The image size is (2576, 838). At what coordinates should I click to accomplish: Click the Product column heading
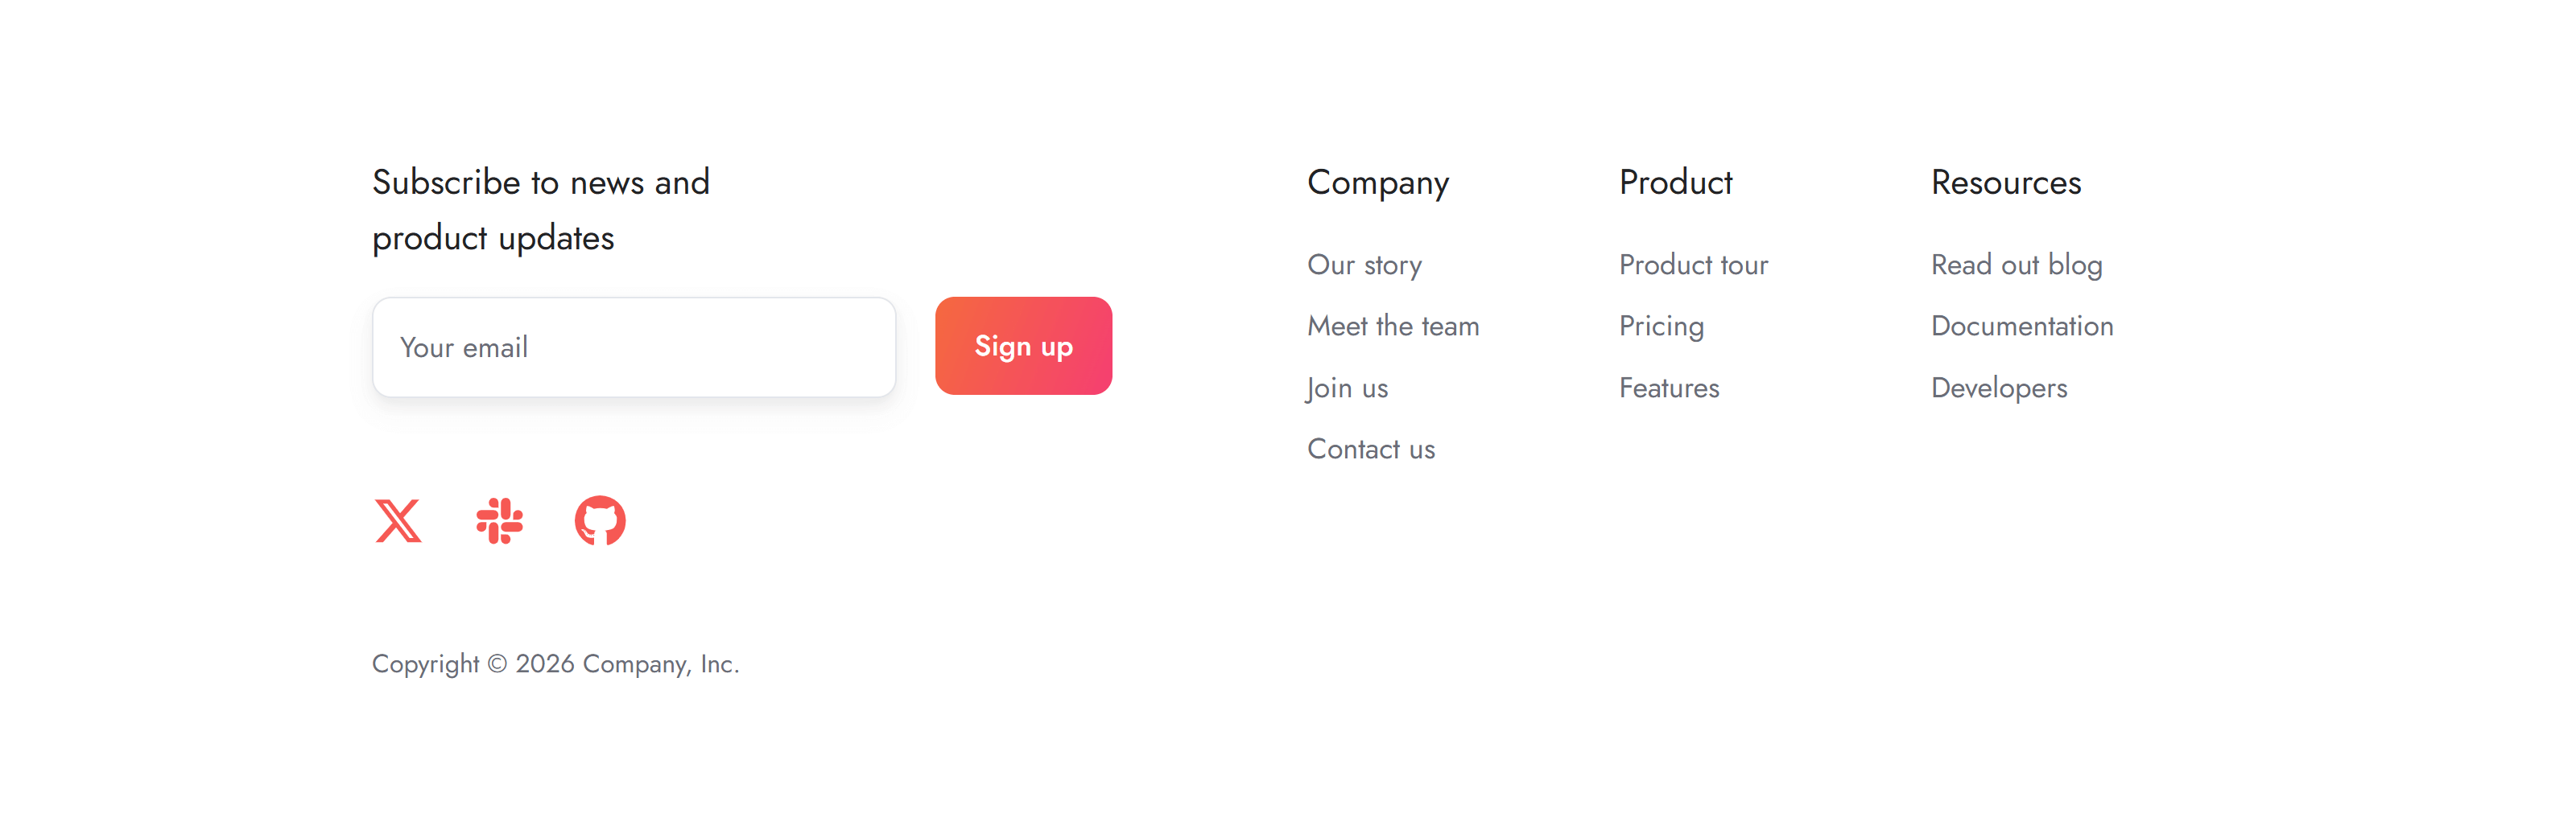1675,183
